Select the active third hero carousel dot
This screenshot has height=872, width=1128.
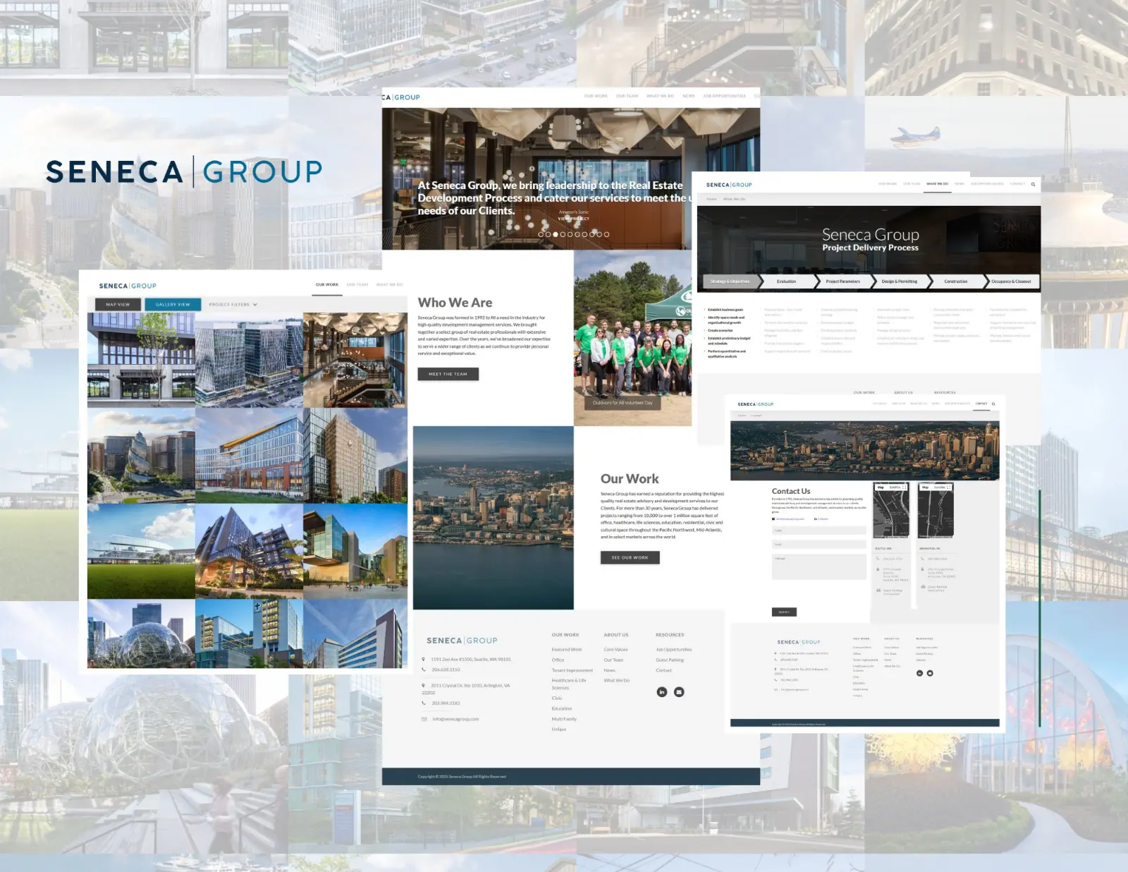(555, 234)
